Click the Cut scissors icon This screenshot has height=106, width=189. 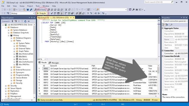click(x=66, y=9)
